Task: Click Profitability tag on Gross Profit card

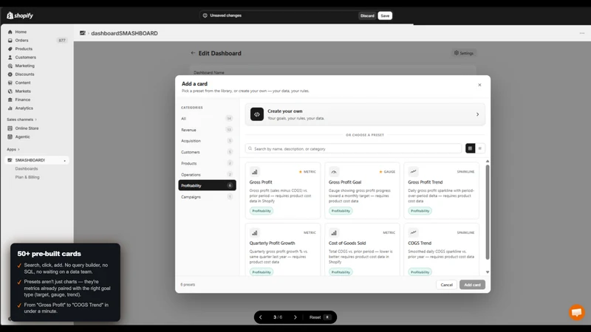Action: point(262,211)
